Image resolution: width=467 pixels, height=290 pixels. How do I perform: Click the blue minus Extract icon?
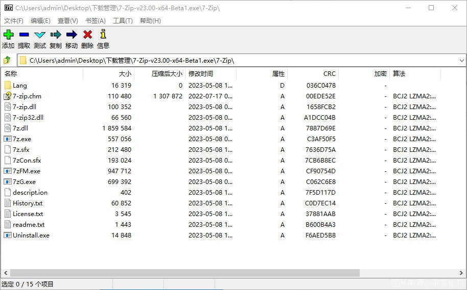coord(24,35)
